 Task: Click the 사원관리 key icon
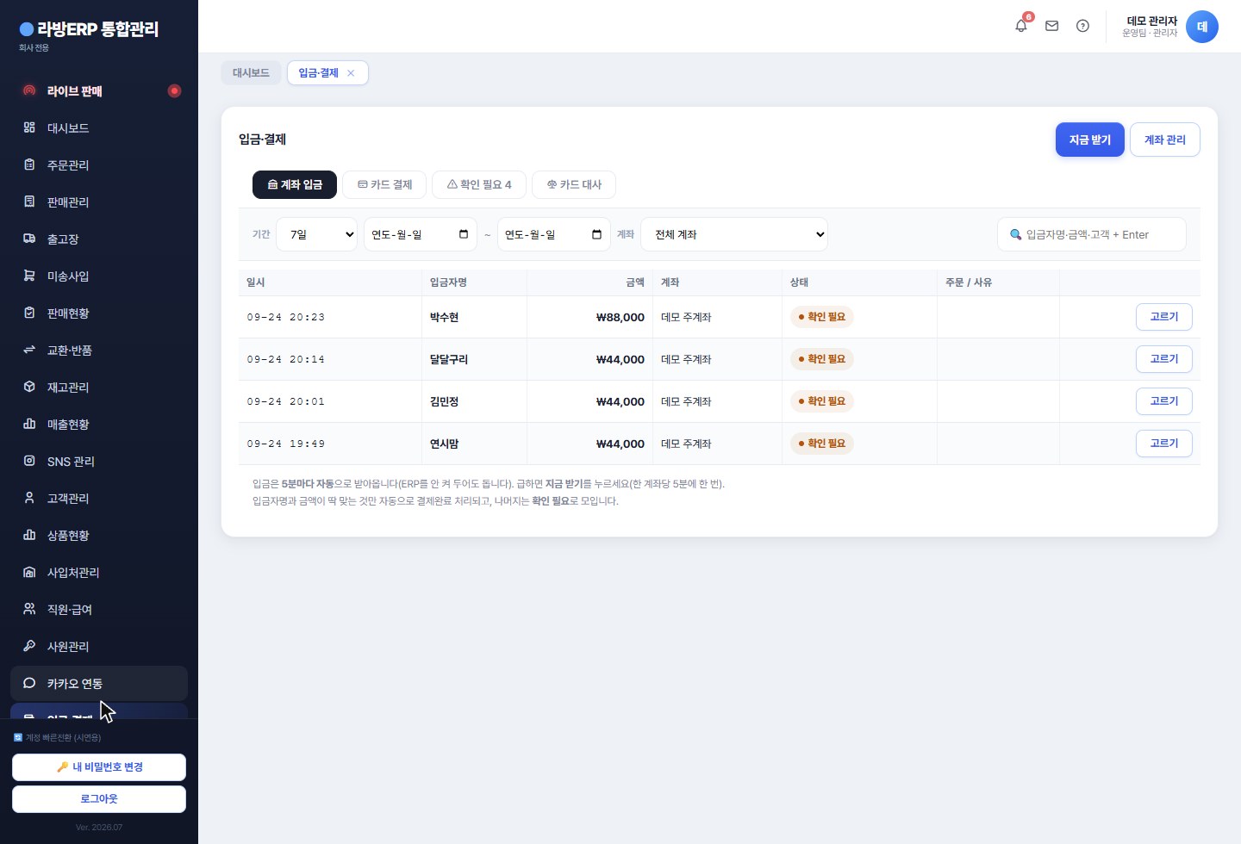29,646
